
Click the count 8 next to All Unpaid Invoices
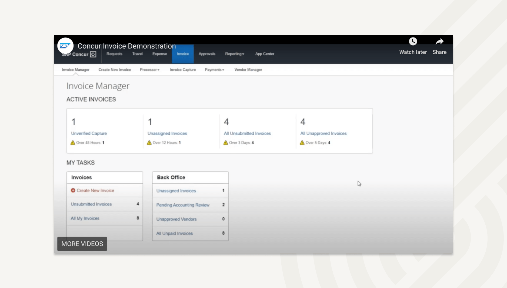pos(223,233)
